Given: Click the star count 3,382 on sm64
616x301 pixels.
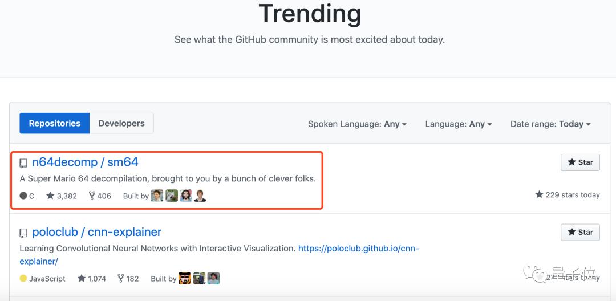Looking at the screenshot, I should (x=62, y=196).
